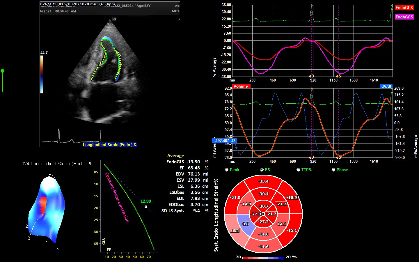Click the white data point marker labeled 12.99
The height and width of the screenshot is (262, 419).
[146, 207]
